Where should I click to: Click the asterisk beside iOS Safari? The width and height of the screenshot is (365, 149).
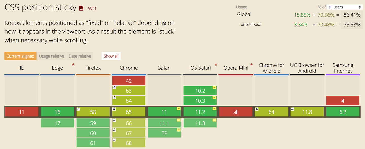click(216, 65)
